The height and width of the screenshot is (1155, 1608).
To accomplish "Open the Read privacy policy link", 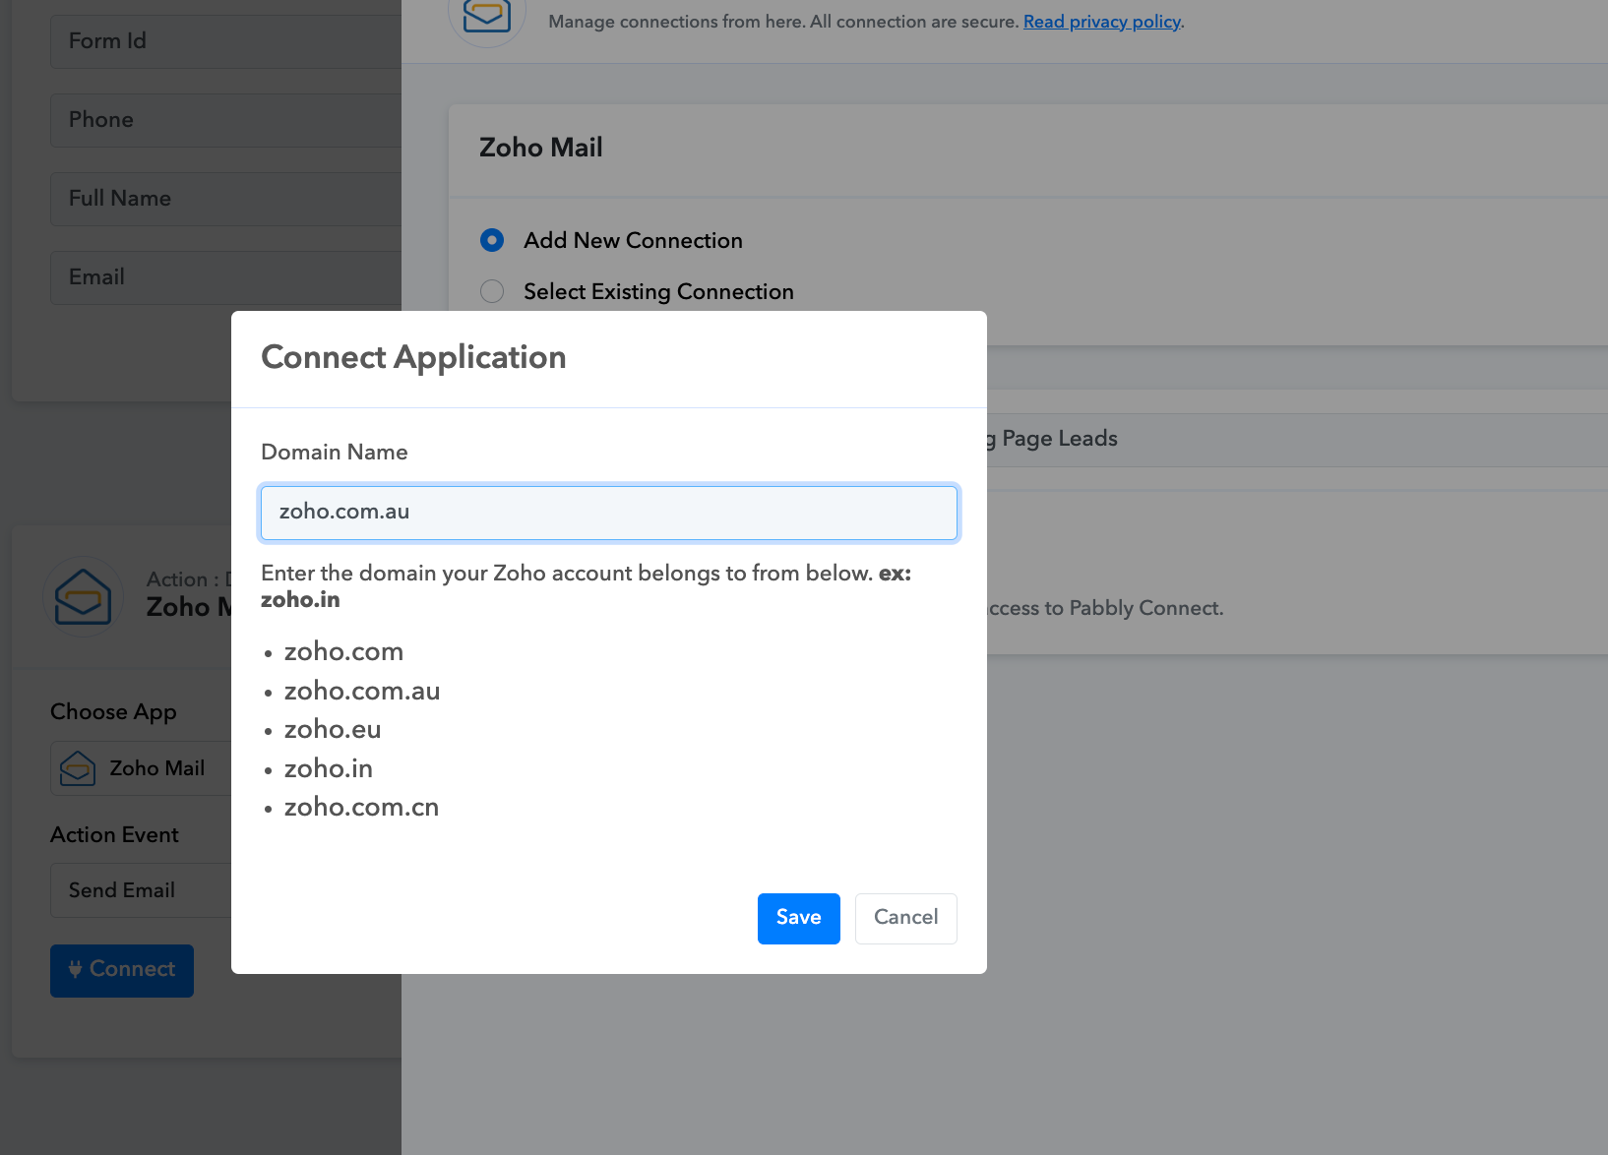I will pos(1101,22).
